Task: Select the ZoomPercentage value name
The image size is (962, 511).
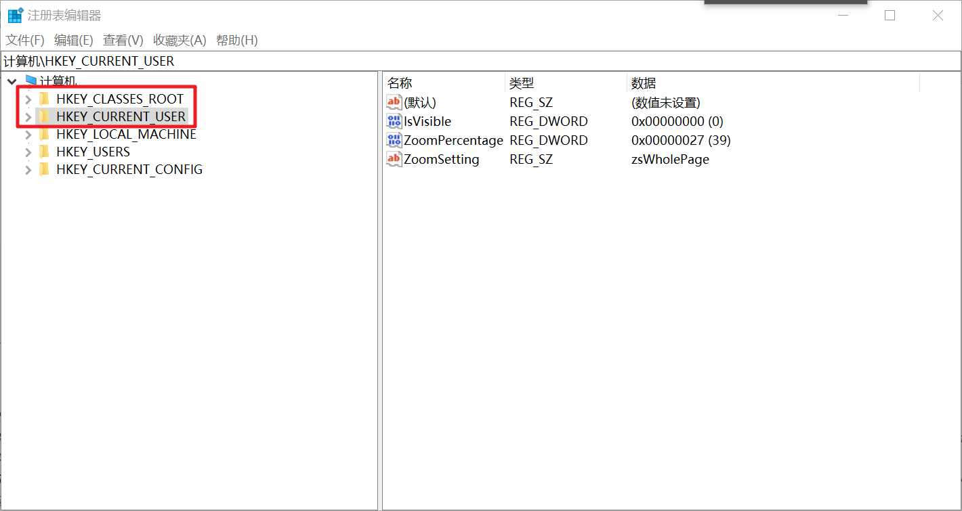Action: point(453,140)
